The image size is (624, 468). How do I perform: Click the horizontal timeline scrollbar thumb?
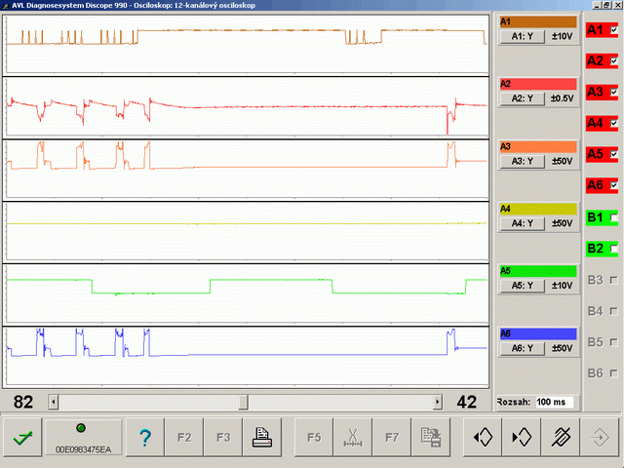(244, 402)
